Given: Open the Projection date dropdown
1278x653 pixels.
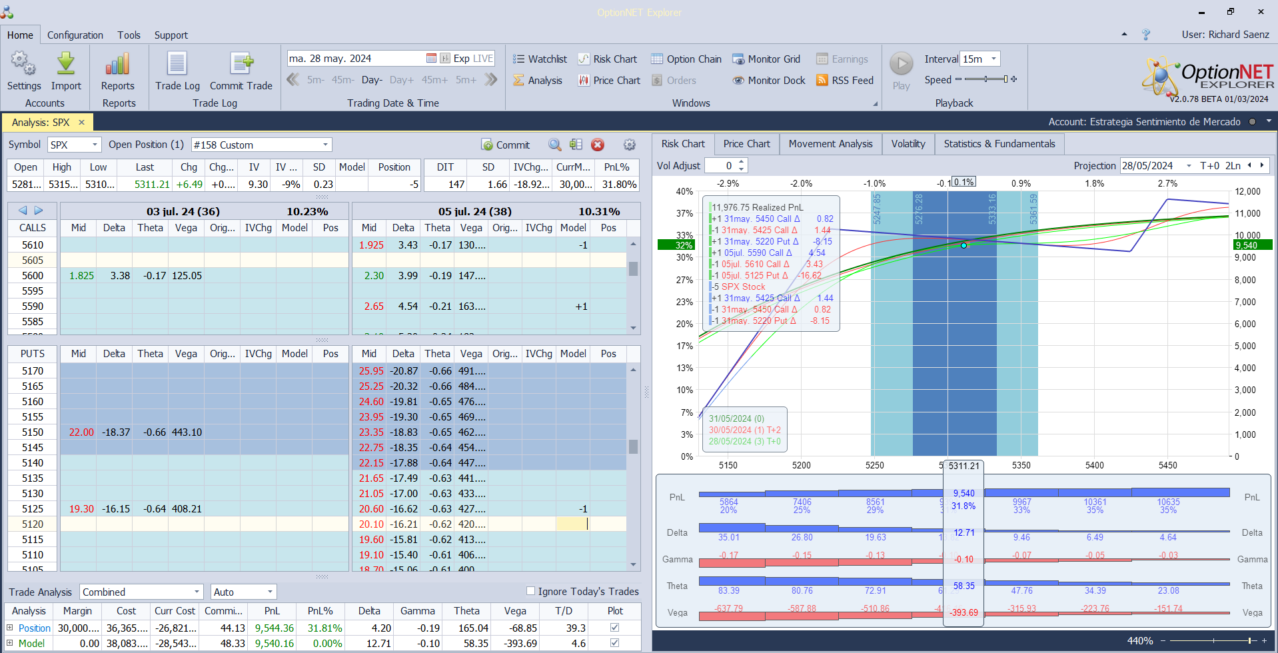Looking at the screenshot, I should 1189,166.
